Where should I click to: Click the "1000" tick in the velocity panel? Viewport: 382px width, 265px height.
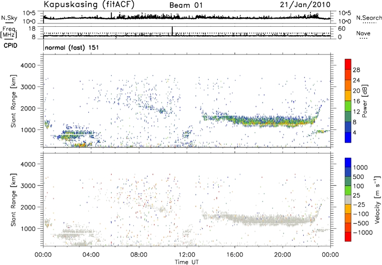(28, 229)
